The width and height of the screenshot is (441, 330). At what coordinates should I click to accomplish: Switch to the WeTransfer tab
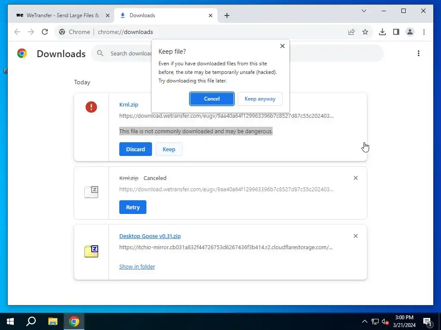(61, 15)
